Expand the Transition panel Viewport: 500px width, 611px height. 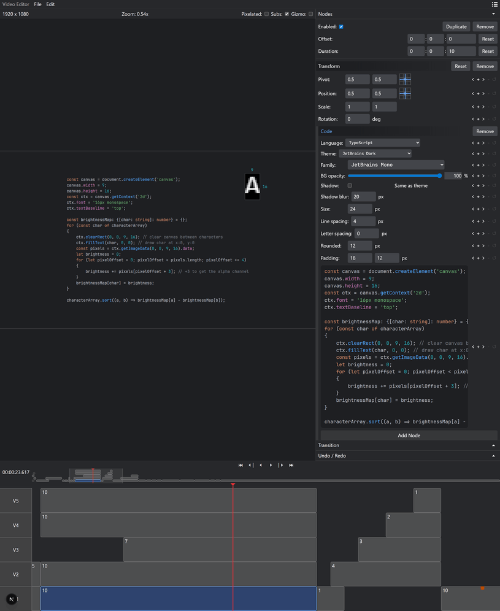pos(493,445)
